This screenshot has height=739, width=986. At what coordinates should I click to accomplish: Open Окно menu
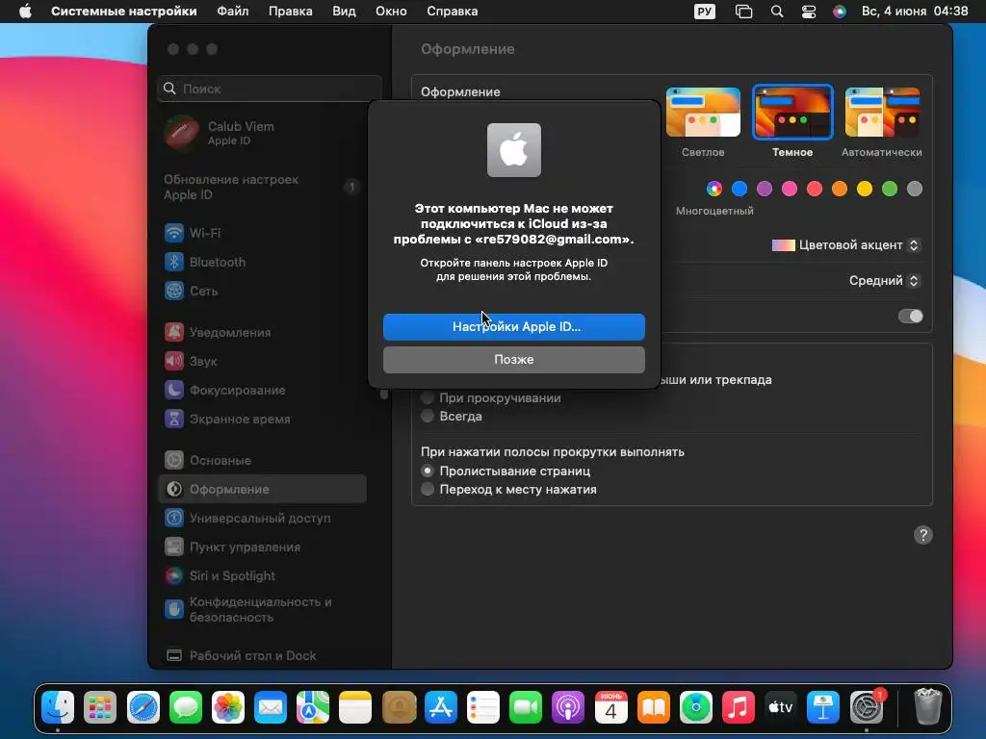(x=391, y=12)
